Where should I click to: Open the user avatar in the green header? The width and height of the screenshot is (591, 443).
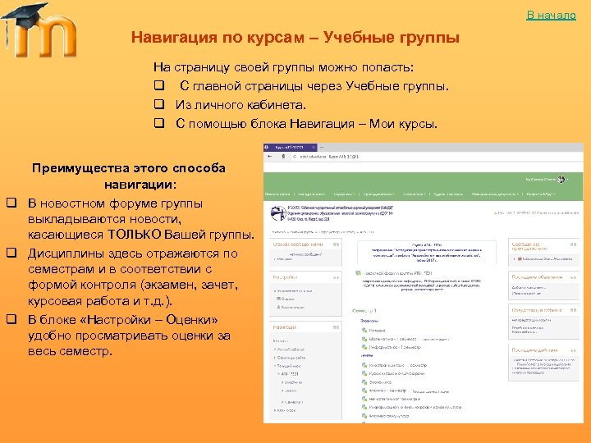(561, 180)
